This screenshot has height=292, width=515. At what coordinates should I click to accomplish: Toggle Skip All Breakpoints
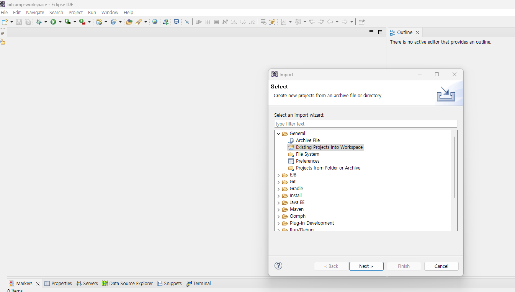[x=187, y=22]
